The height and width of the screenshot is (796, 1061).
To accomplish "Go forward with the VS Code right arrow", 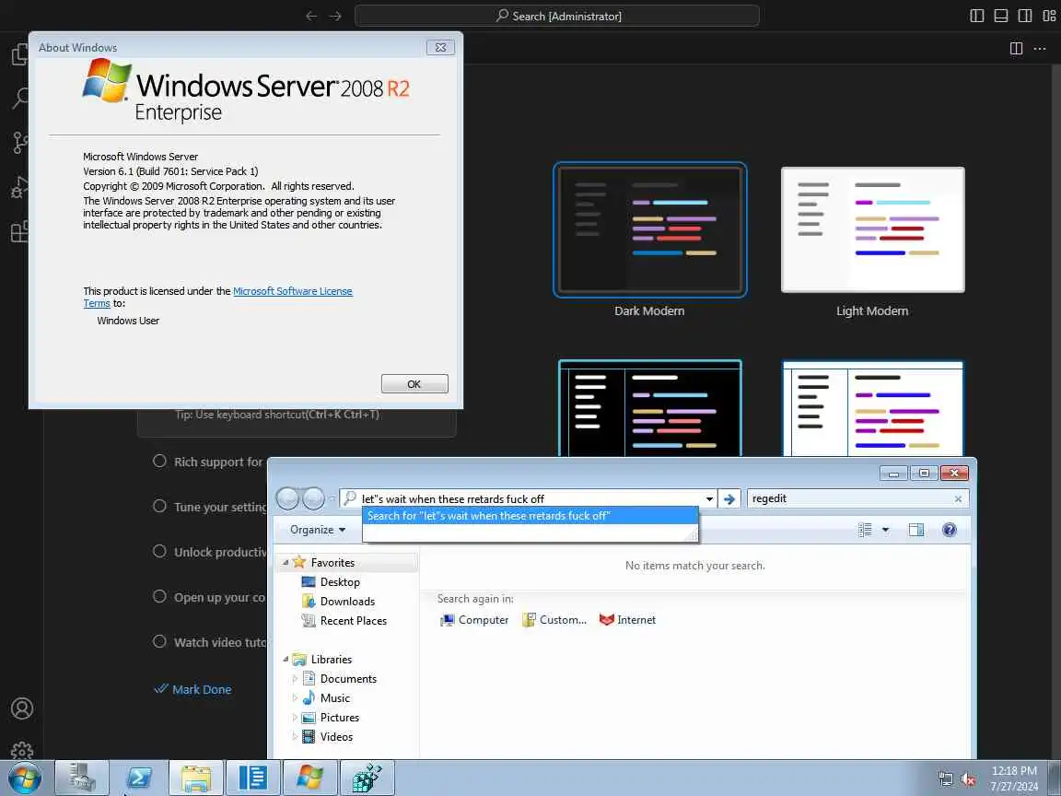I will (x=335, y=16).
